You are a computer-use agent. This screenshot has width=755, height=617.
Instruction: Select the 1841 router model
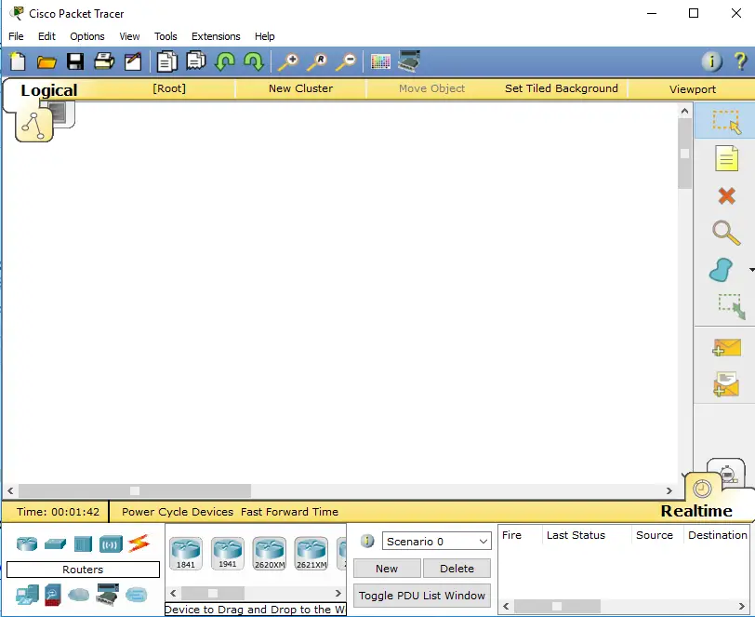click(186, 551)
